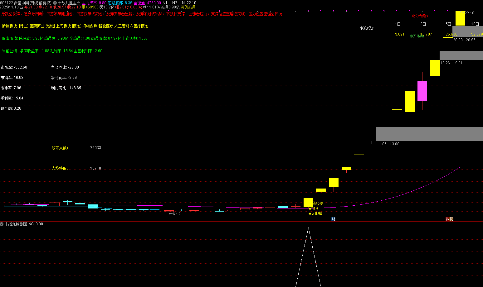Screen dimensions: 483x287
Task: Click the 财务预警 heading
Action: [x=420, y=16]
